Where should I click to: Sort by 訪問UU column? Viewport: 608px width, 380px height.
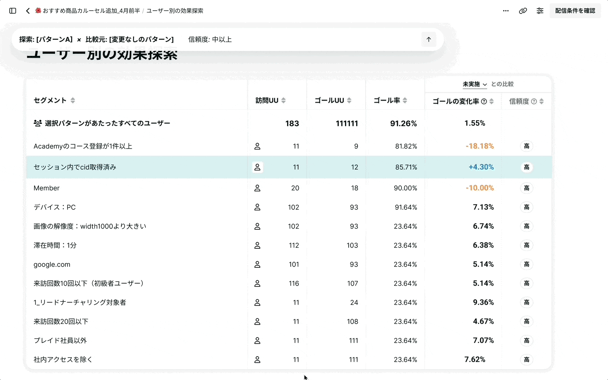(x=283, y=100)
